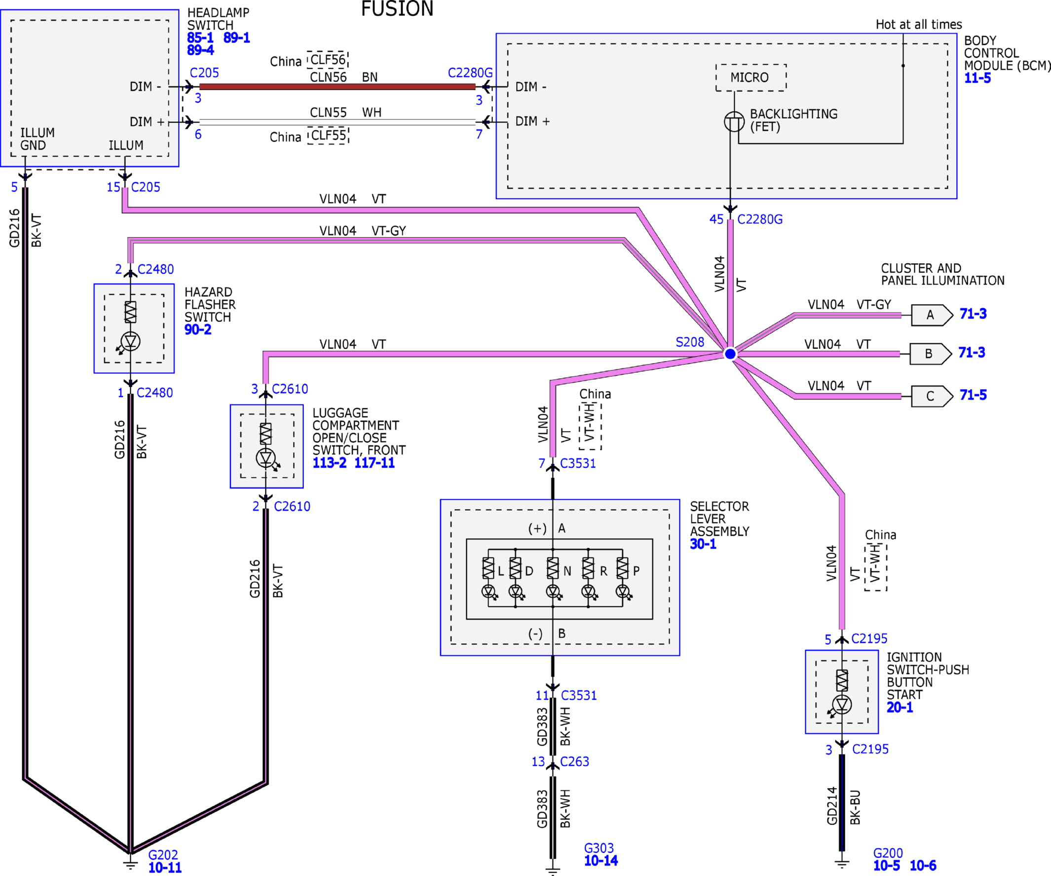Click the C3531 label at pin 11
This screenshot has width=1051, height=876.
click(x=579, y=696)
